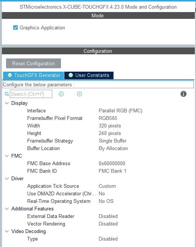Select the Use DMA2D Accelerator label

click(x=62, y=193)
